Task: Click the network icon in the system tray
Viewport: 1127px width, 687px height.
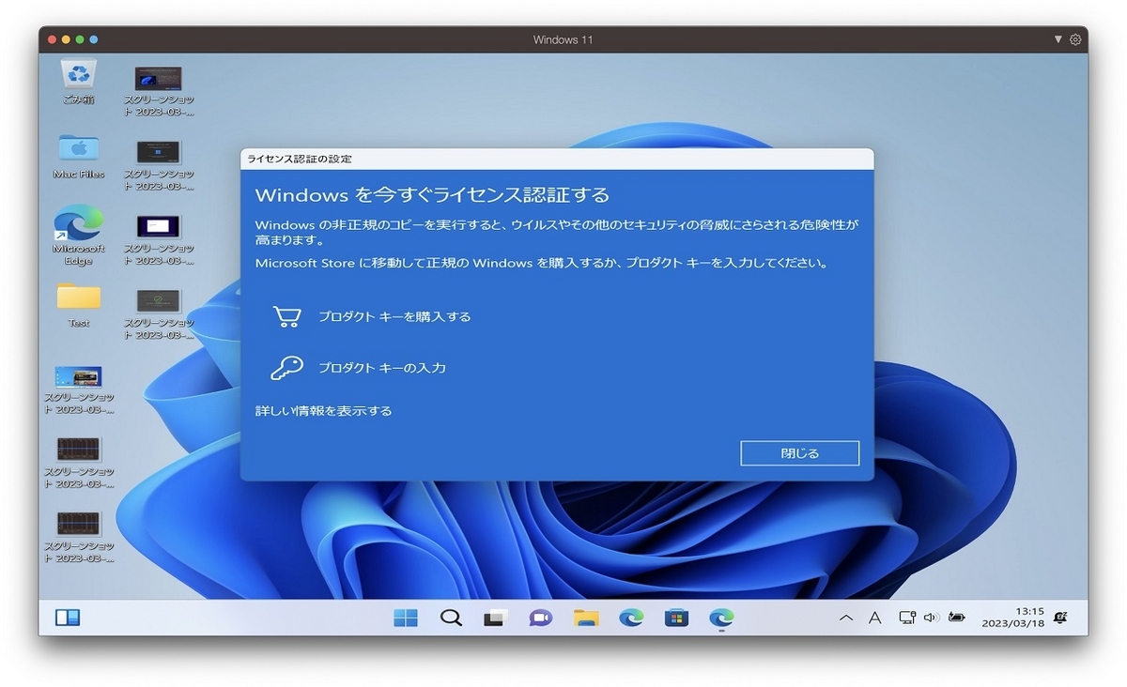Action: coord(906,618)
